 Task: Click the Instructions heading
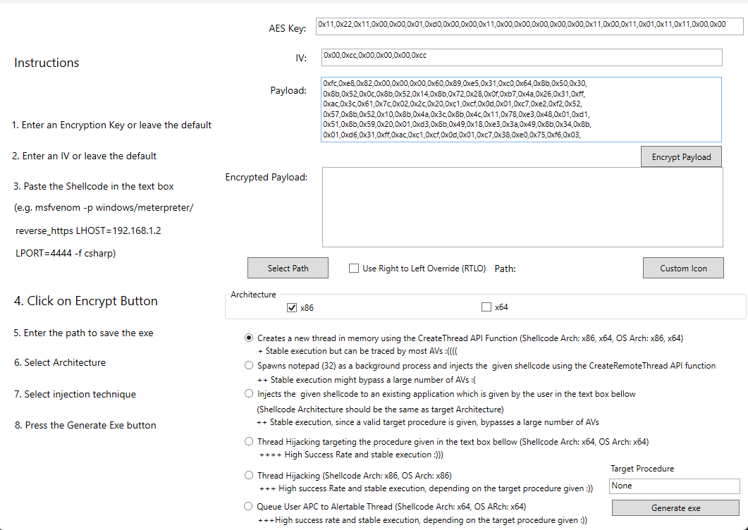pyautogui.click(x=47, y=63)
